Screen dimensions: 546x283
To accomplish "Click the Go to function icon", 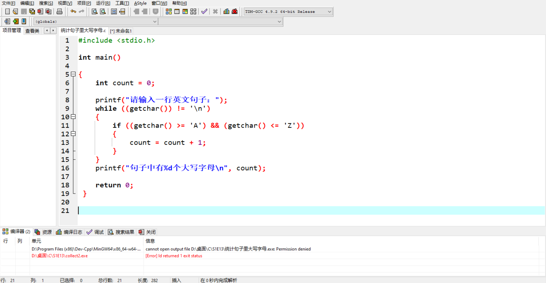I will [114, 11].
